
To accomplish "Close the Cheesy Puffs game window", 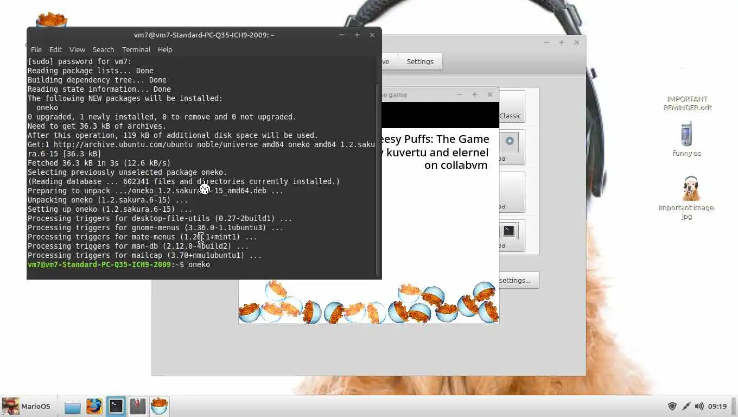I will 490,94.
